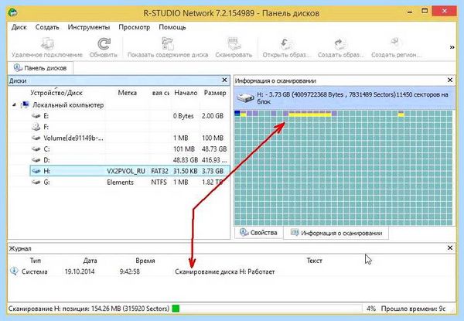This screenshot has width=464, height=321.
Task: Select drive G: Elements in list
Action: coord(130,183)
